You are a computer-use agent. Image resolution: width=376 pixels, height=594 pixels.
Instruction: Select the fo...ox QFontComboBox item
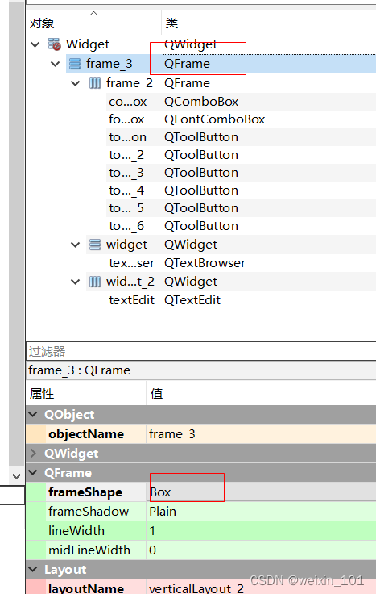coord(126,119)
